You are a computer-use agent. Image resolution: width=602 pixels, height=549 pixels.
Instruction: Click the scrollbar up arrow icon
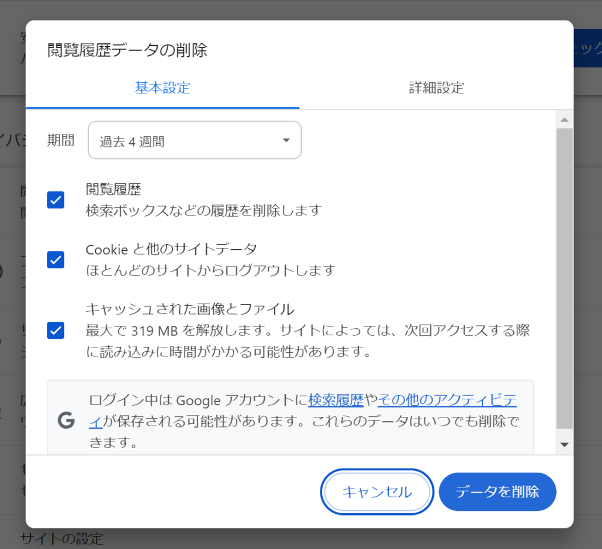click(x=564, y=120)
